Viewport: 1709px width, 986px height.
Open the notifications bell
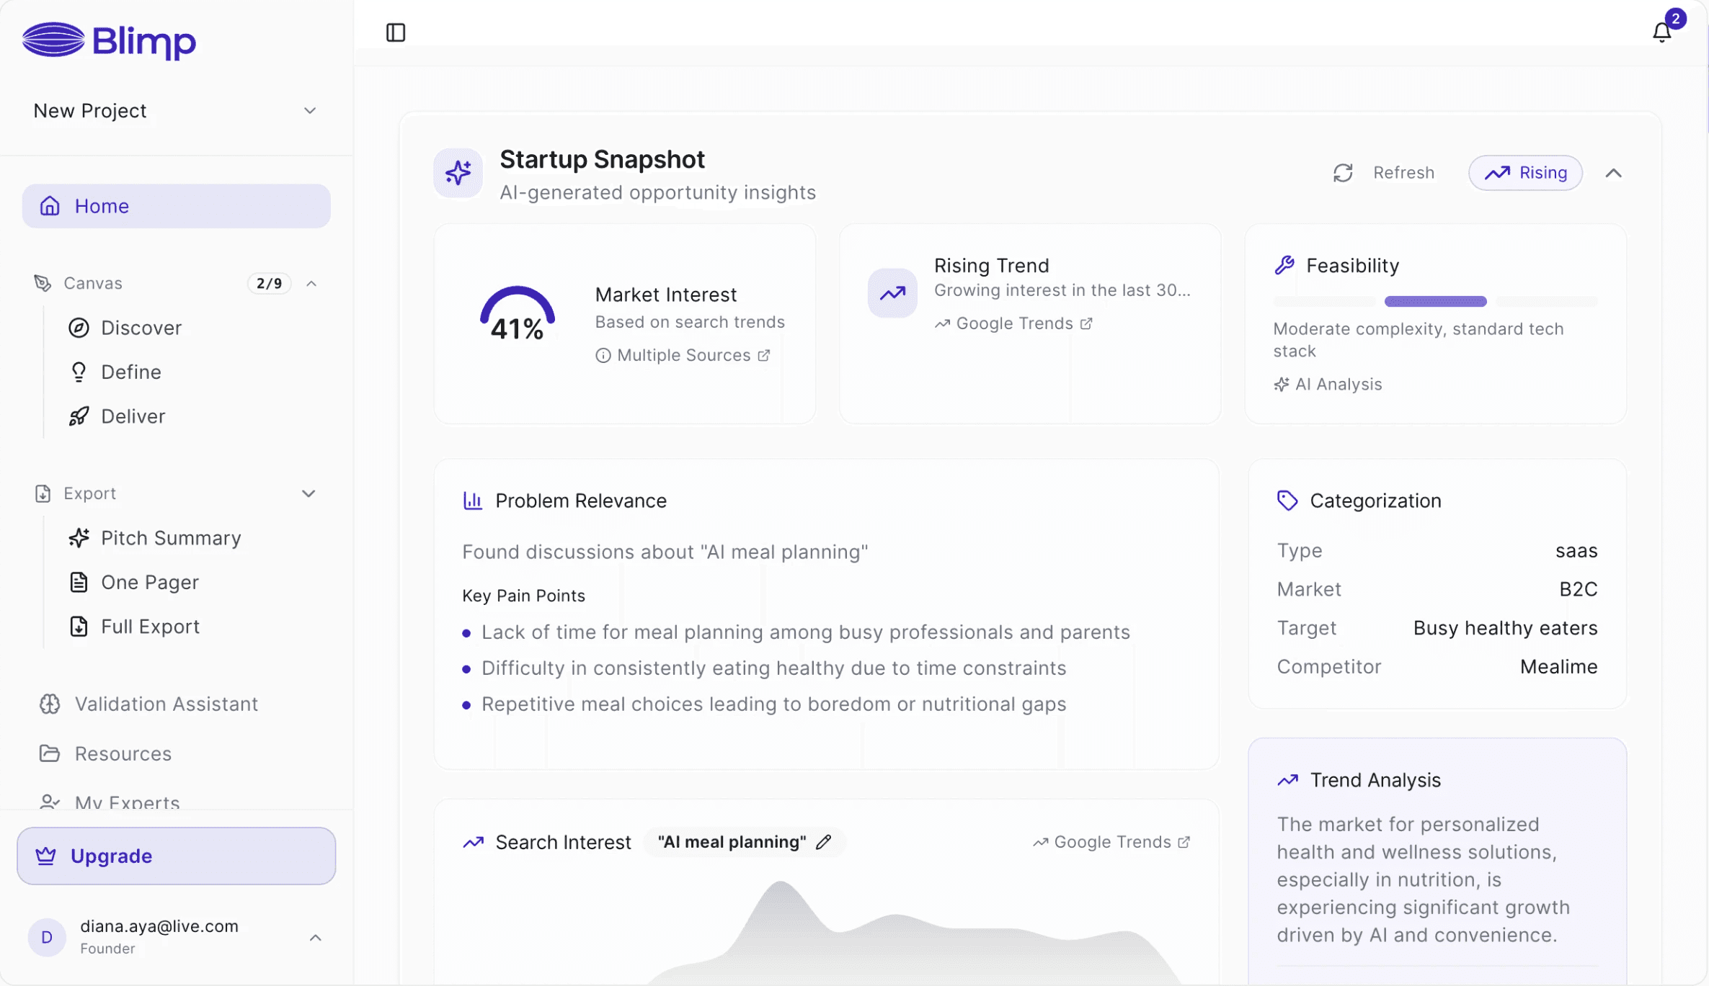pos(1661,32)
